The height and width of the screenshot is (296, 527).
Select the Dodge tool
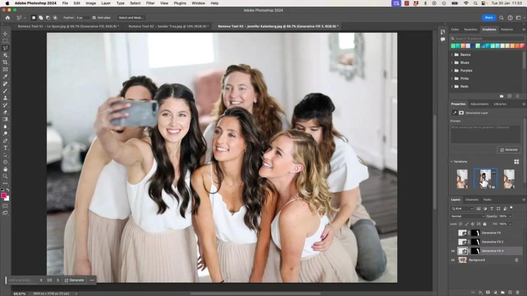tap(5, 134)
